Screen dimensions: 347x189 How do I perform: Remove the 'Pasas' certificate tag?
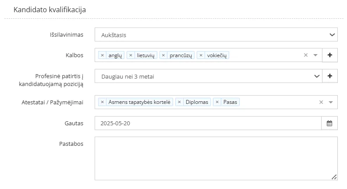coord(217,102)
